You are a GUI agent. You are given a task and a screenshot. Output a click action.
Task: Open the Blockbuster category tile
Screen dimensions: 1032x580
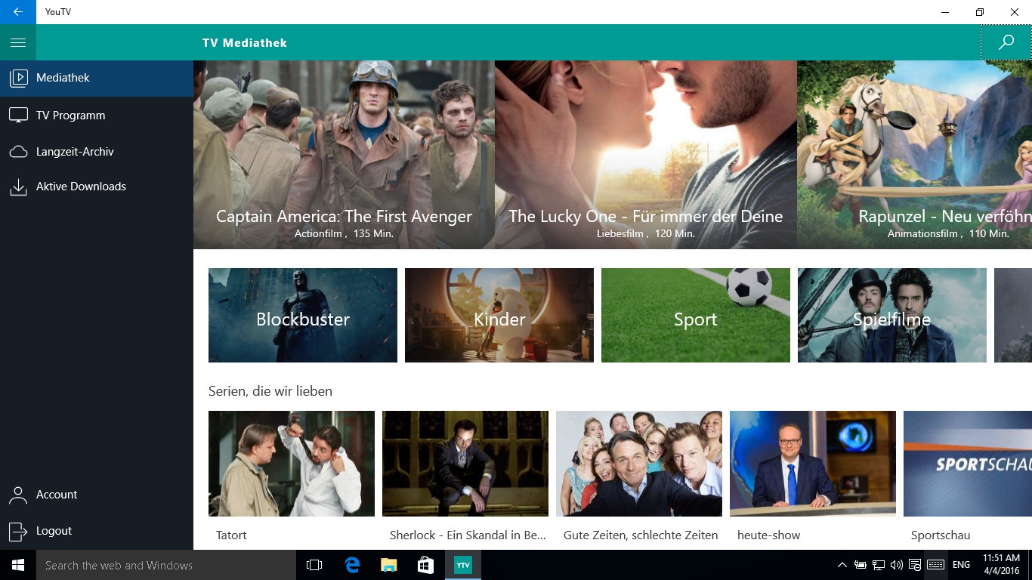point(302,315)
